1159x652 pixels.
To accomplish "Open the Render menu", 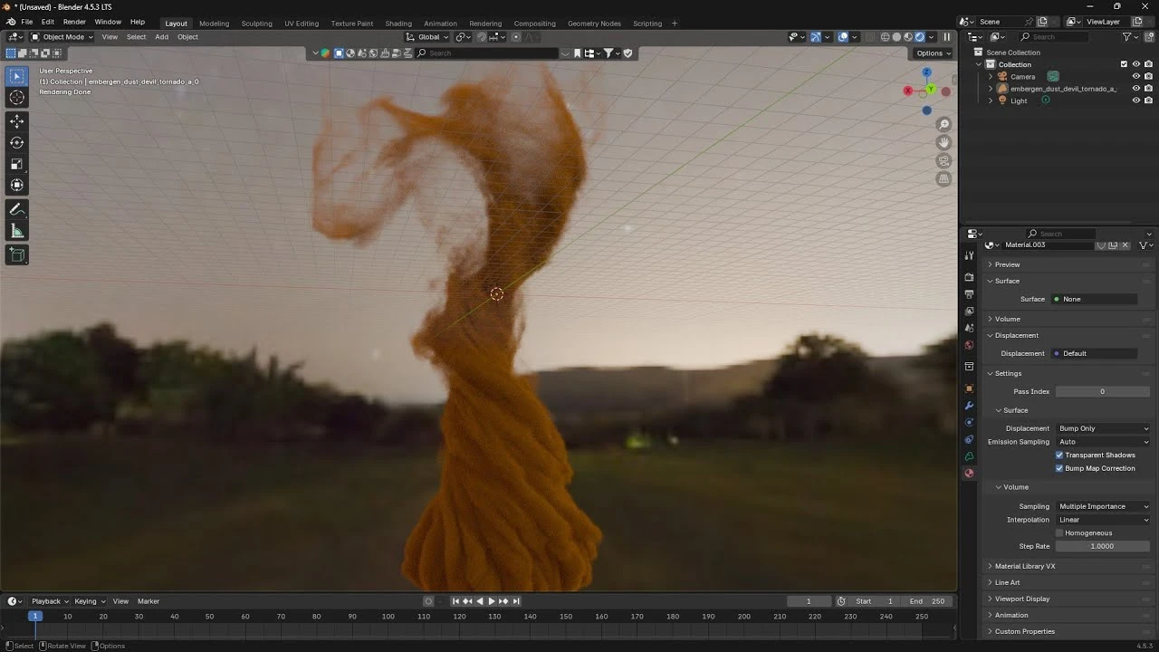I will point(74,22).
